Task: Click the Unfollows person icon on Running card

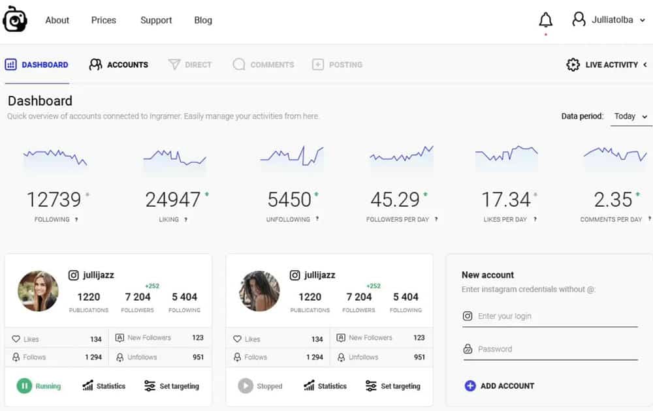Action: tap(119, 357)
